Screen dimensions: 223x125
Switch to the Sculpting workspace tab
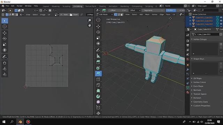click(x=67, y=6)
